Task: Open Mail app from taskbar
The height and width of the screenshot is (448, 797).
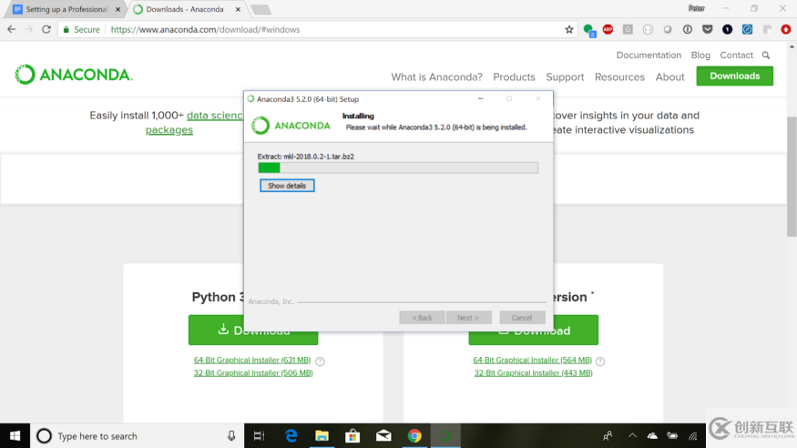Action: click(x=383, y=436)
